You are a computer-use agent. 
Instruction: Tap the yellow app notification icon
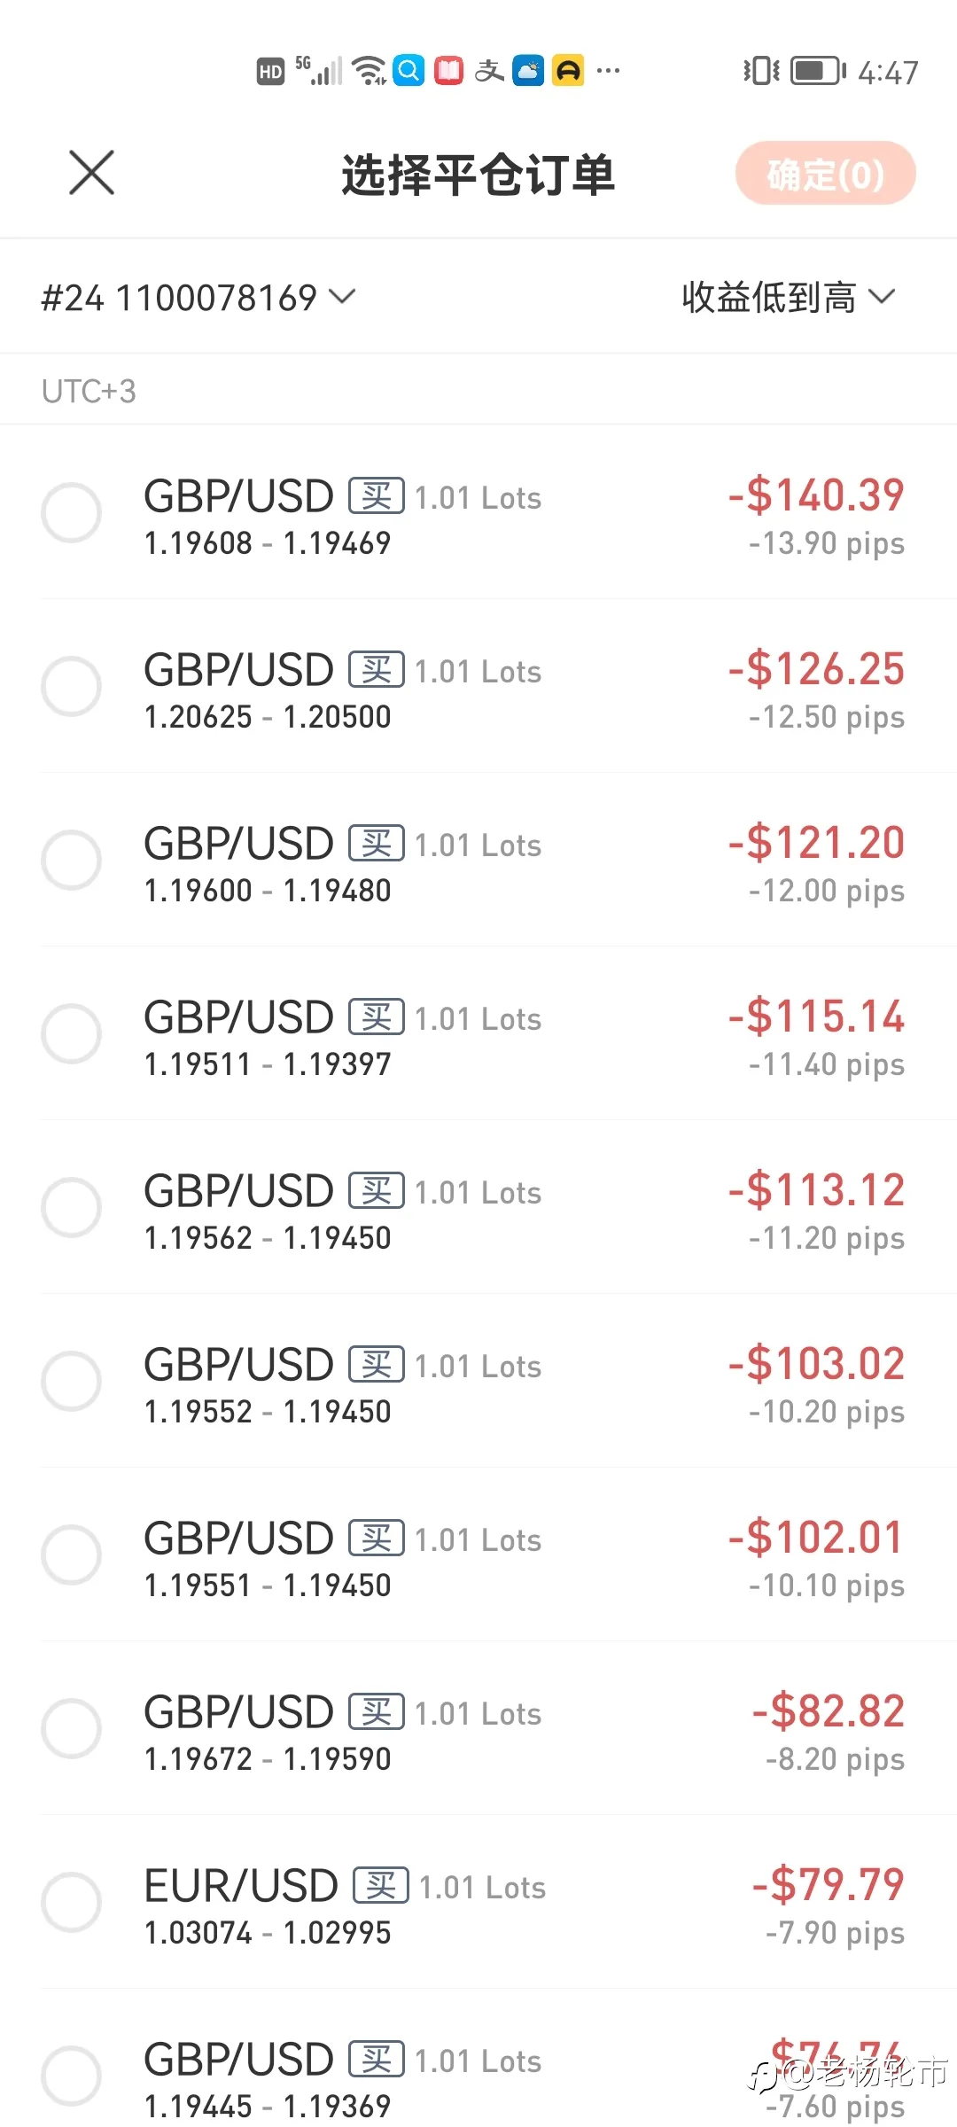[568, 70]
